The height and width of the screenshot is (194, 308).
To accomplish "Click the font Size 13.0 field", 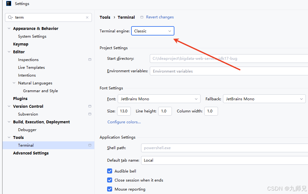I will coord(124,111).
